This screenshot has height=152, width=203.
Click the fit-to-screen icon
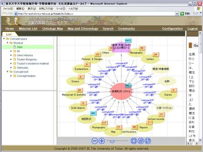click(x=134, y=141)
